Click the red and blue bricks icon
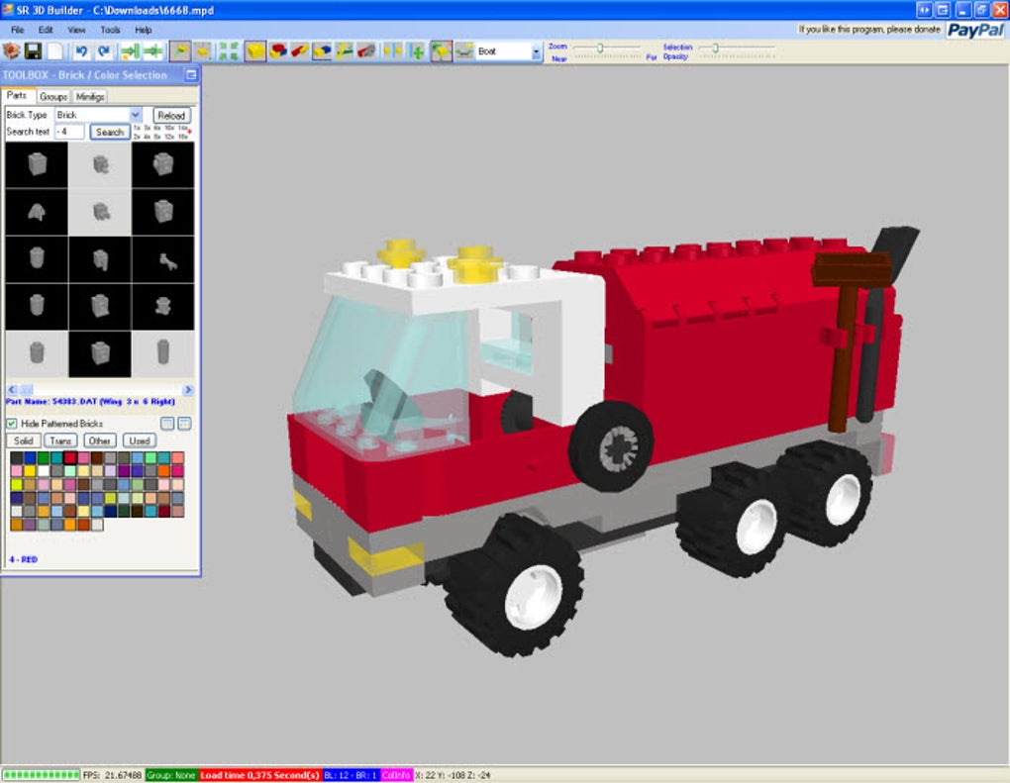 click(278, 51)
